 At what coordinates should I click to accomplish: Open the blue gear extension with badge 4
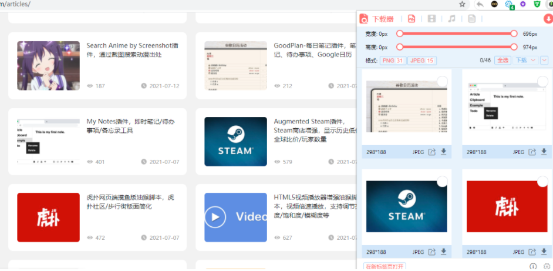pyautogui.click(x=510, y=5)
